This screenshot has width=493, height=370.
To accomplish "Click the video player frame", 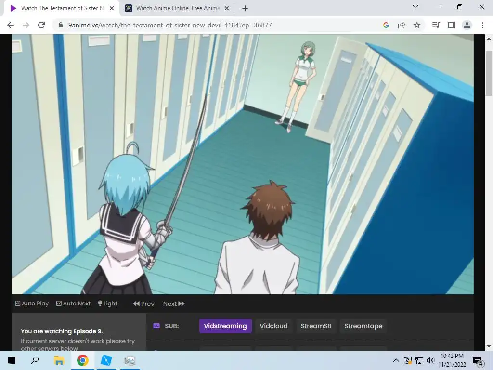I will (243, 164).
